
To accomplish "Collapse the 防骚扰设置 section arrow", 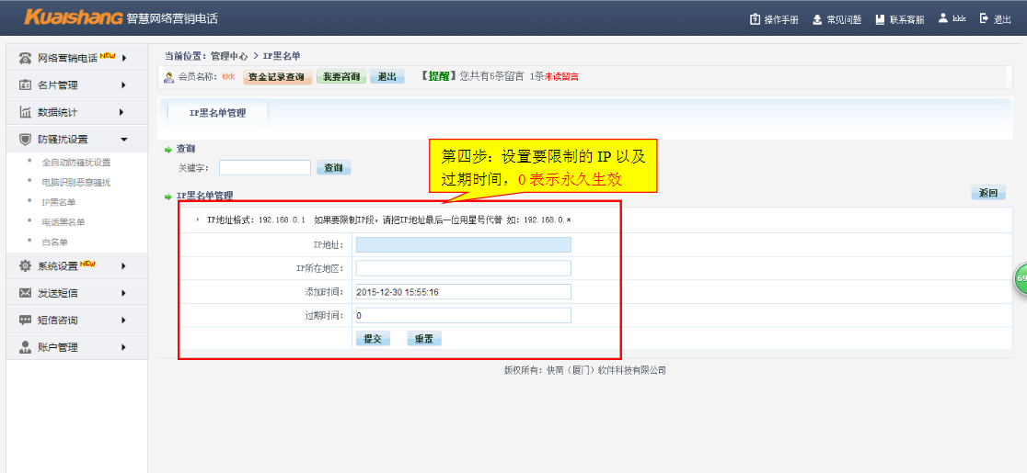I will click(x=123, y=140).
